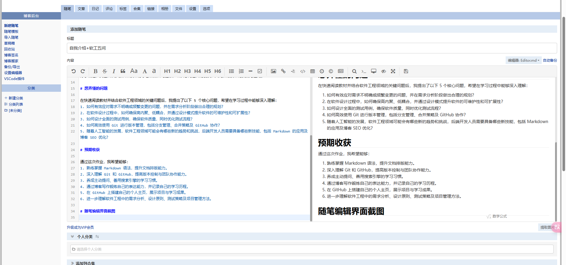
Task: Insert a hyperlink via chain icon
Action: [283, 71]
